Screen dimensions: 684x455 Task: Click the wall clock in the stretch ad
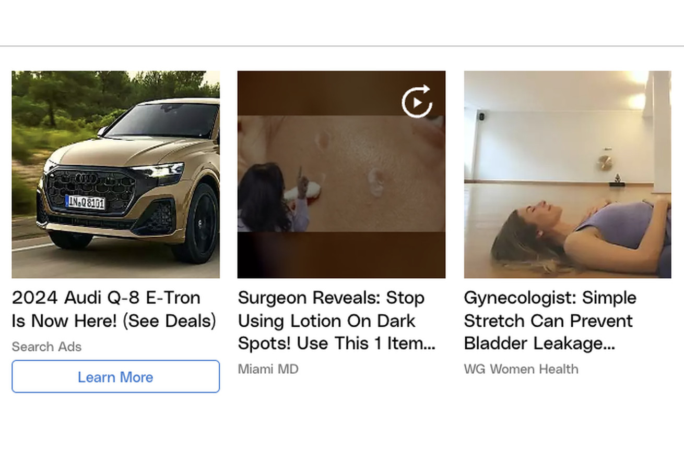605,163
